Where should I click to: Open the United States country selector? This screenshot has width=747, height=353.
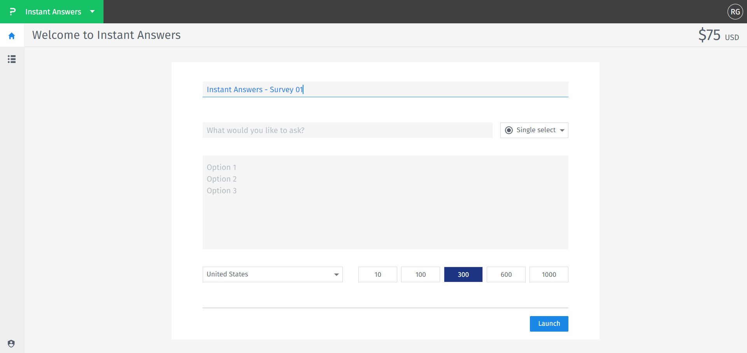pyautogui.click(x=272, y=274)
